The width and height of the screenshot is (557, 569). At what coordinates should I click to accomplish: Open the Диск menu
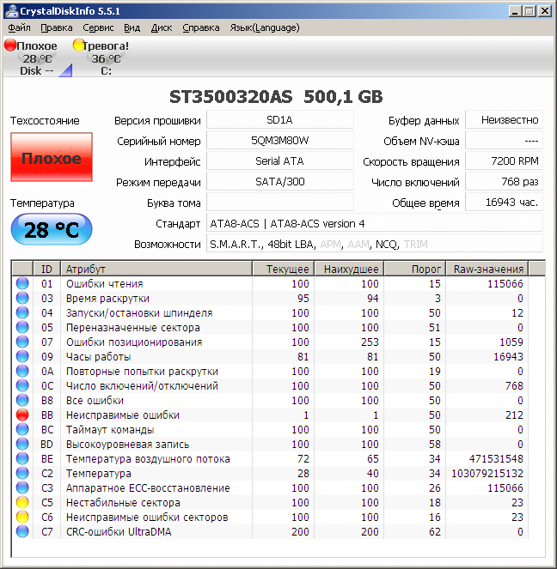pyautogui.click(x=162, y=28)
